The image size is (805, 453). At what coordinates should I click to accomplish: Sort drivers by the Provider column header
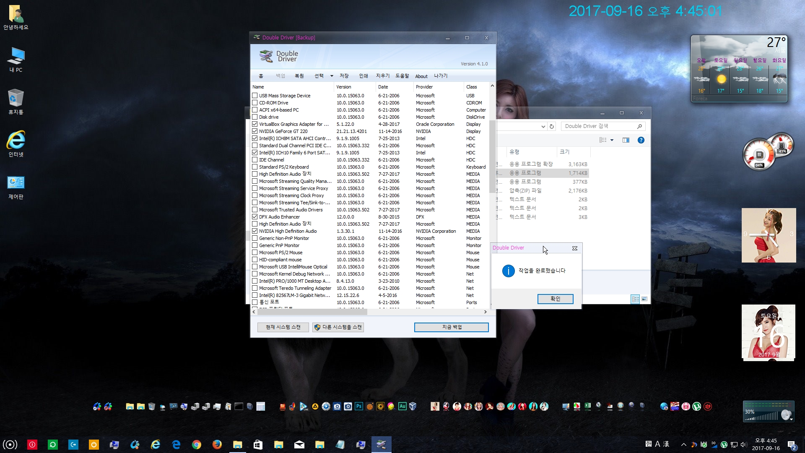[439, 87]
